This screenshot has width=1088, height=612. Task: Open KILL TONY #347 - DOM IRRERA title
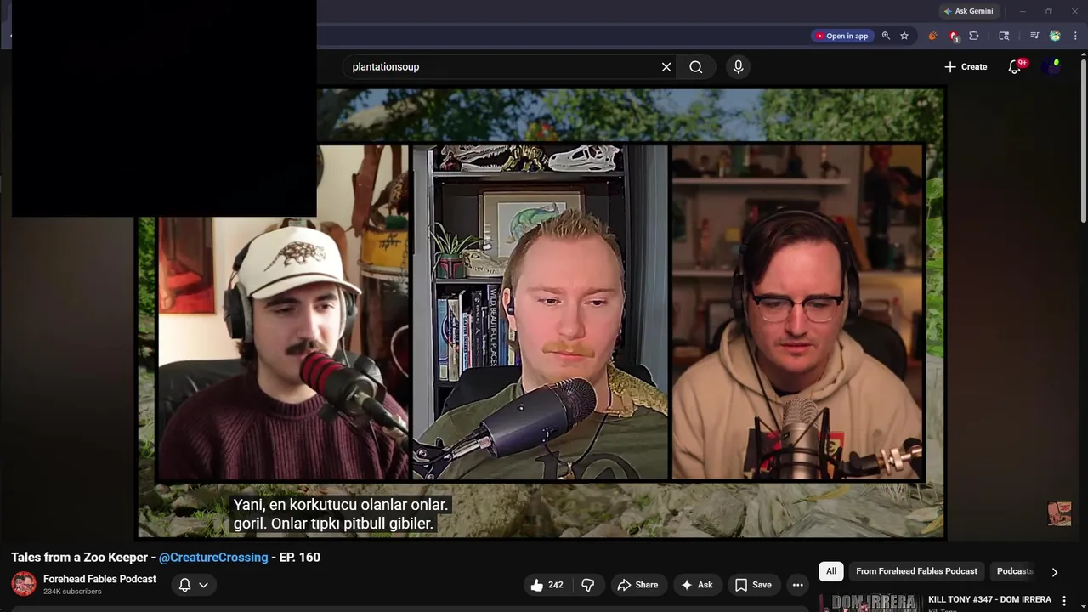pyautogui.click(x=989, y=600)
